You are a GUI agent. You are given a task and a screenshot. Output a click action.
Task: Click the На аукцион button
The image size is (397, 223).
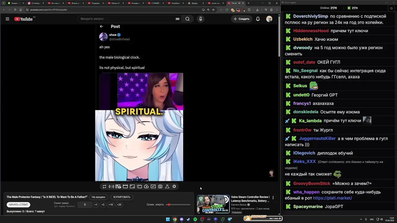coord(99,197)
